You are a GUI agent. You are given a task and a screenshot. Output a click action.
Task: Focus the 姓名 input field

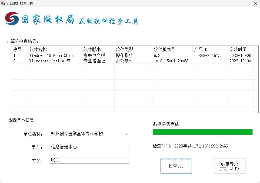tap(89, 160)
